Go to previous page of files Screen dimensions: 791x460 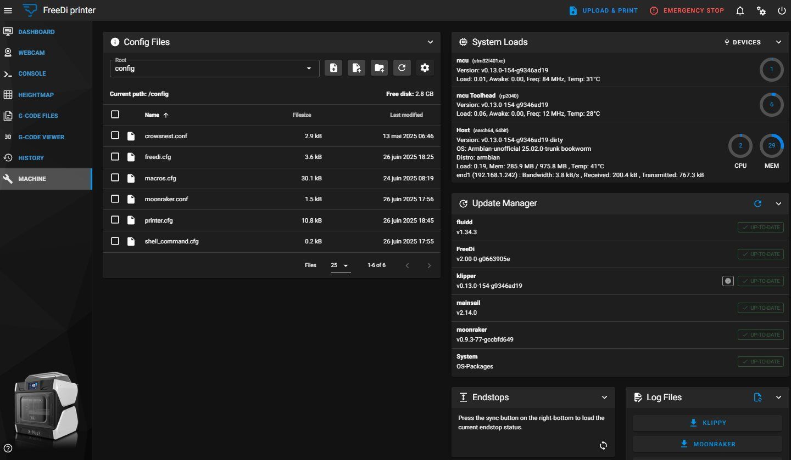[407, 265]
